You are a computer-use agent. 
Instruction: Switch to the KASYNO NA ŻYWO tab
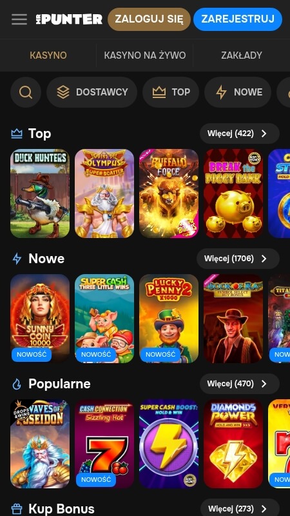(x=145, y=55)
